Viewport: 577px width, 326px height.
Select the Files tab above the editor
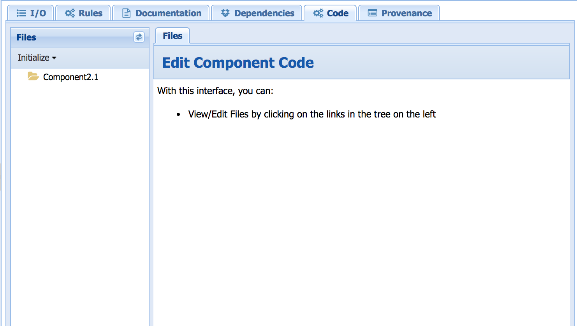pos(172,36)
